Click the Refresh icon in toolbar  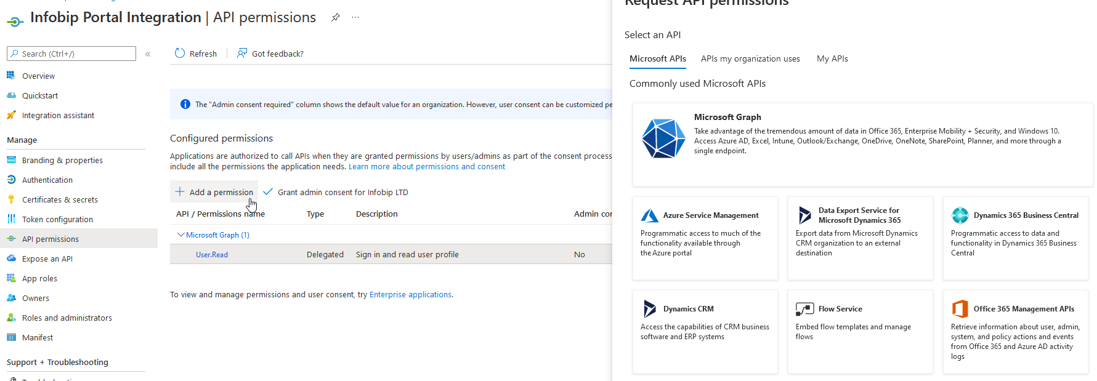point(180,54)
